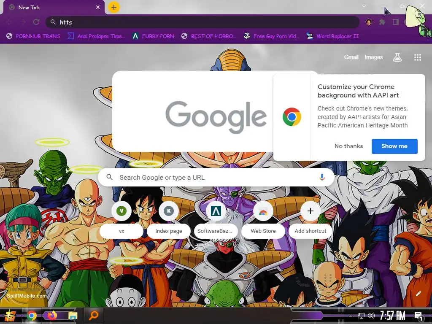The height and width of the screenshot is (324, 432).
Task: Open the notification center icon
Action: (x=418, y=316)
